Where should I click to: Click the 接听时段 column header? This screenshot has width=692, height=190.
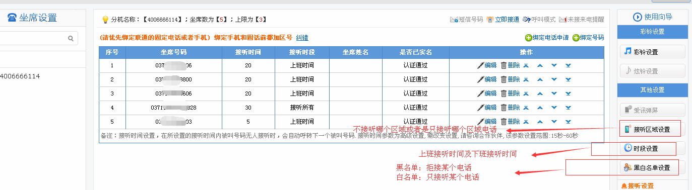302,52
